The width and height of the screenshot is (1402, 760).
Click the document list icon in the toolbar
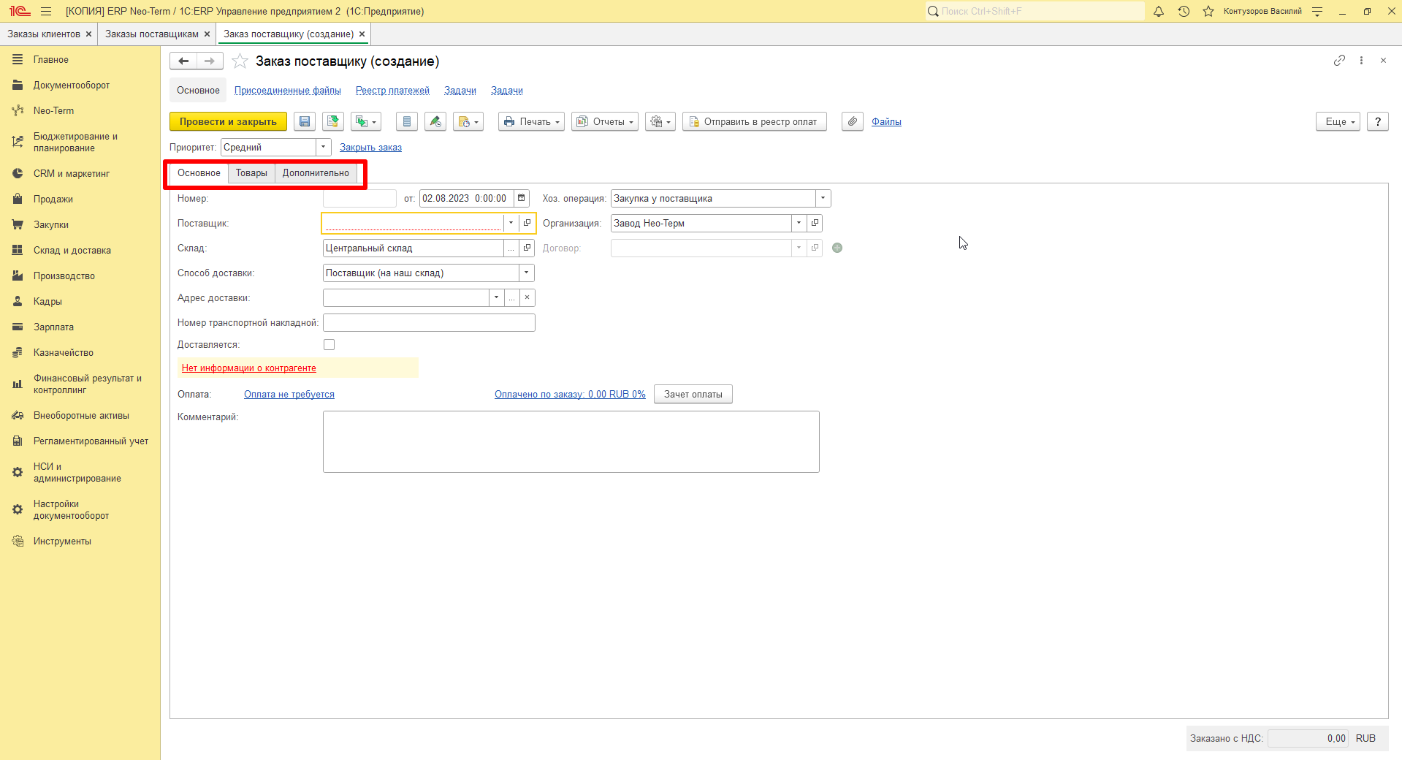coord(407,122)
